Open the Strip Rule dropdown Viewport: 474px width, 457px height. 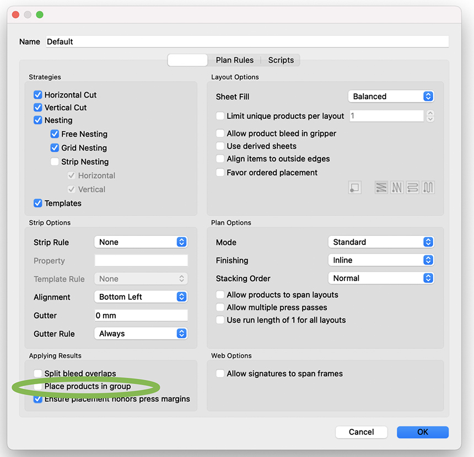point(141,242)
